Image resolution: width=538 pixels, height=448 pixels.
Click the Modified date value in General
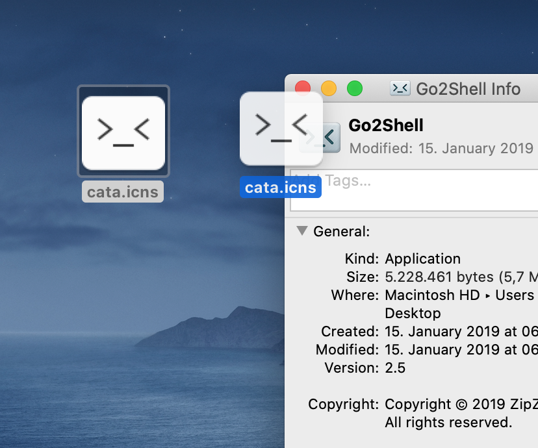pyautogui.click(x=461, y=349)
